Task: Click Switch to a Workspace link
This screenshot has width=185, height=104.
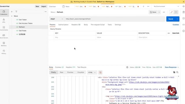Action: point(106,2)
